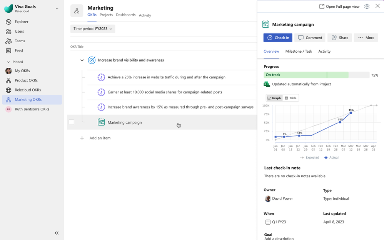Switch the progress view to Graph
The width and height of the screenshot is (384, 240).
(274, 98)
